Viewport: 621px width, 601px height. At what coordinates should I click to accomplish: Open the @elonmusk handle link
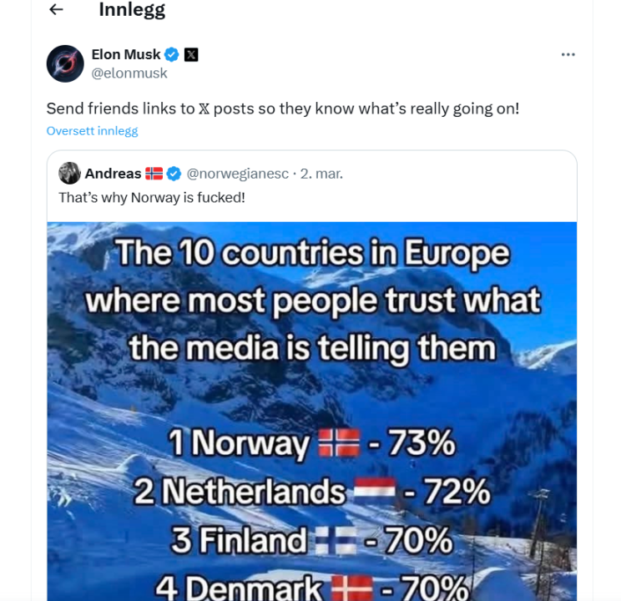[x=129, y=73]
